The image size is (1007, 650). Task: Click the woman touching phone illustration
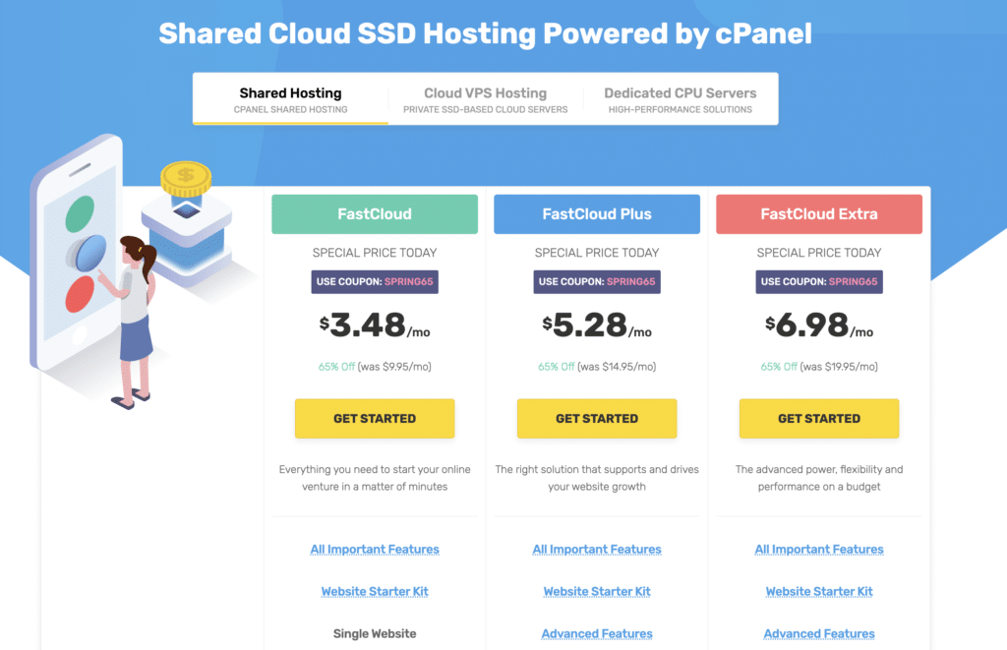click(134, 322)
